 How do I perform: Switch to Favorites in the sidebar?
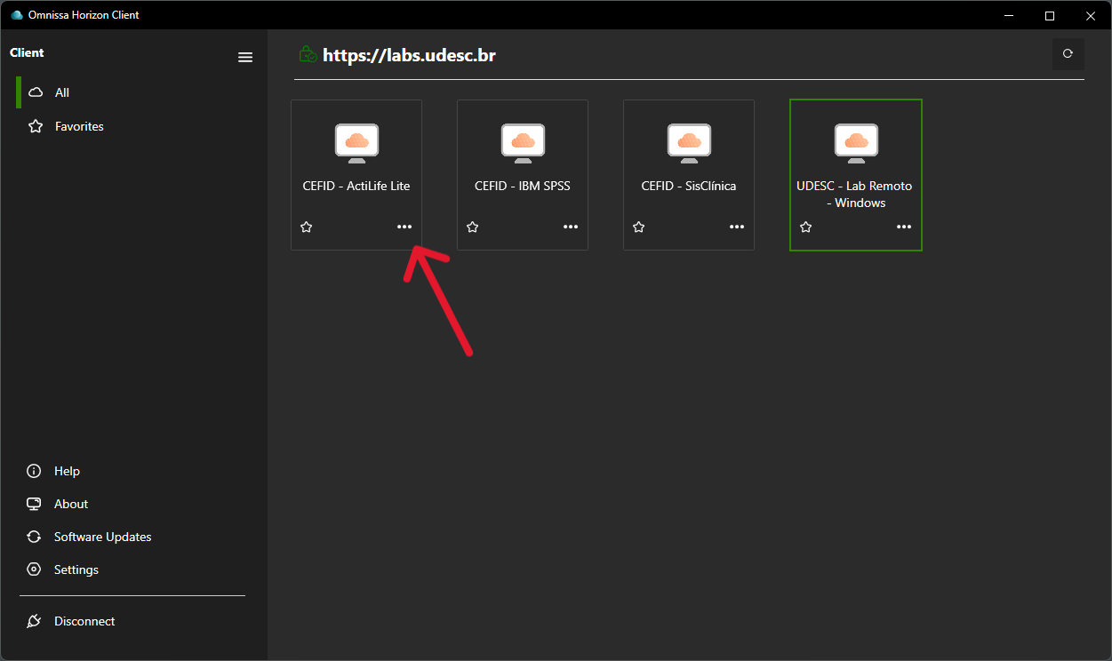pos(78,126)
